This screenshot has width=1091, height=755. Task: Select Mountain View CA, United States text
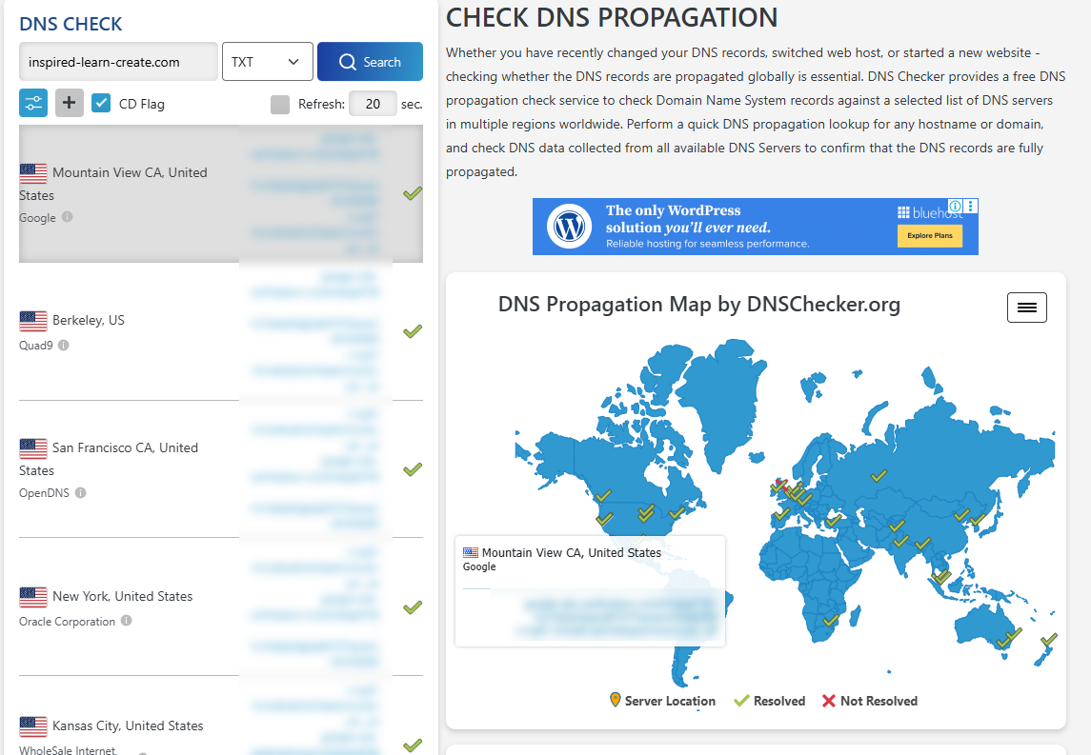113,184
